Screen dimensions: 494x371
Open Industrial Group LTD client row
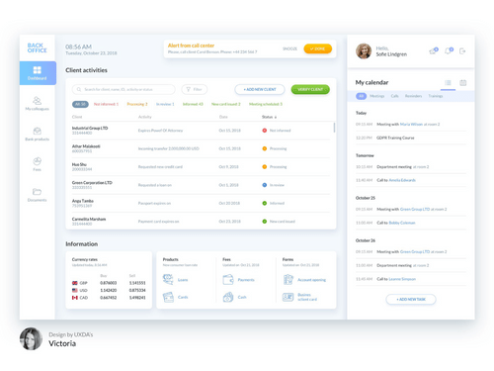(201, 131)
